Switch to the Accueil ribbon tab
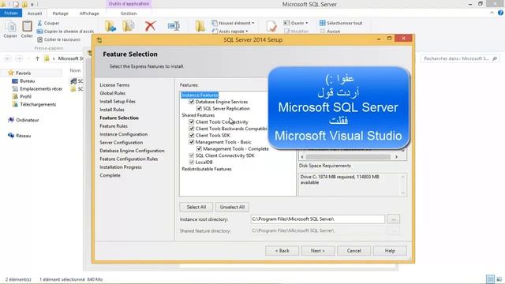The height and width of the screenshot is (284, 505). click(x=35, y=13)
